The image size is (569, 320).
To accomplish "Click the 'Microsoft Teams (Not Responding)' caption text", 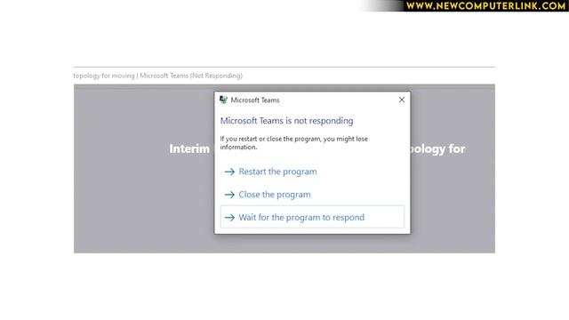I will pos(191,76).
